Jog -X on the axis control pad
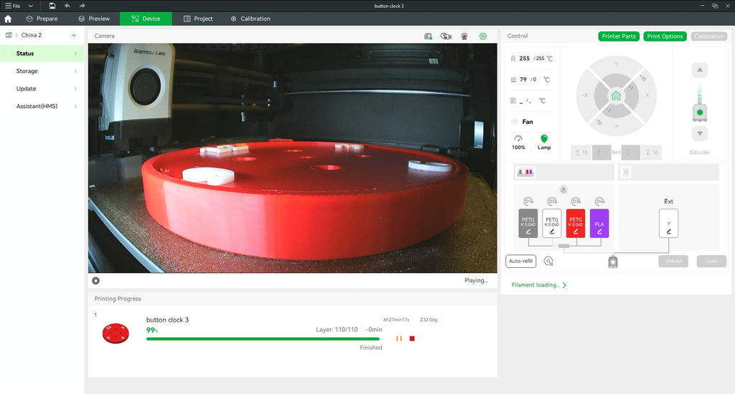 tap(584, 95)
